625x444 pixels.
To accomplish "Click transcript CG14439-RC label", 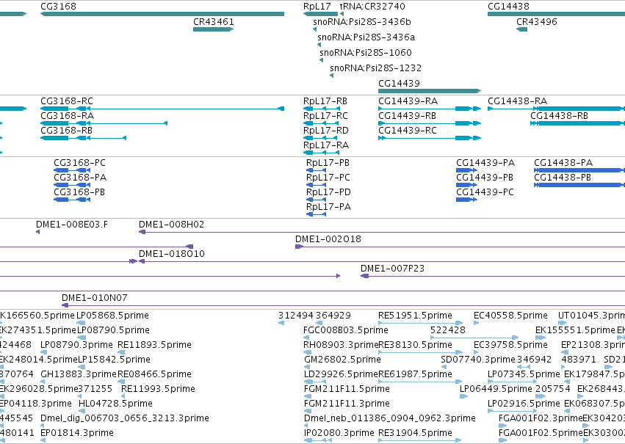I will tap(408, 131).
